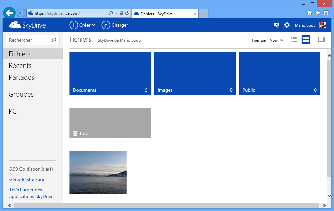Refresh the page with the reload icon
334x211 pixels.
pos(127,13)
